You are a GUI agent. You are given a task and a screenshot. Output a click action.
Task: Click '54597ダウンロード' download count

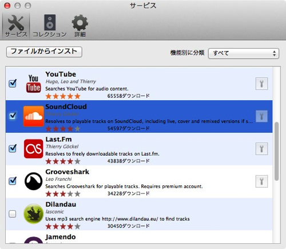tap(128, 128)
